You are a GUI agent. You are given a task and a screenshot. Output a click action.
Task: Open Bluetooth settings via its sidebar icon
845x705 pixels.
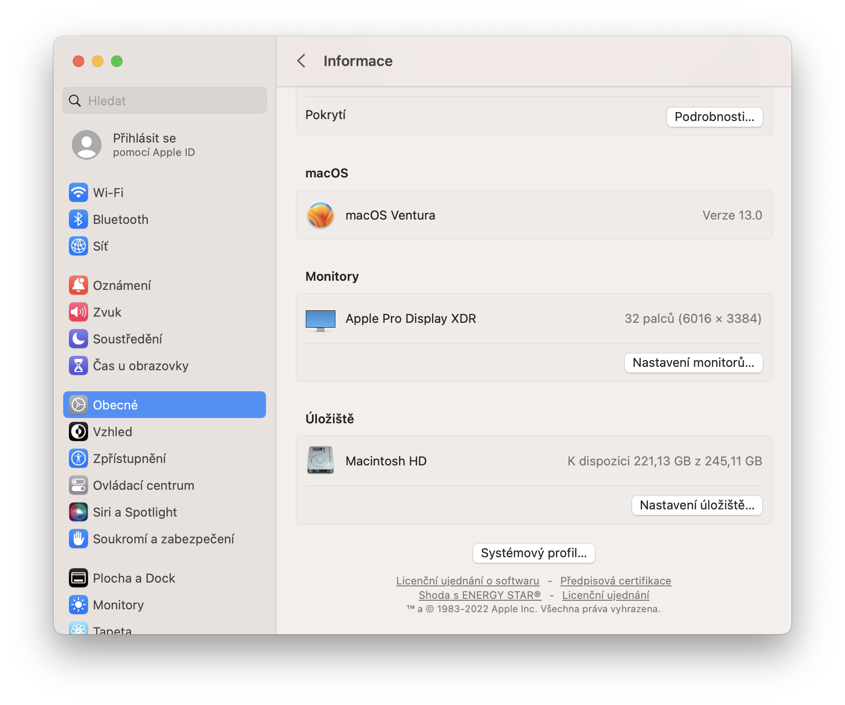pos(78,220)
